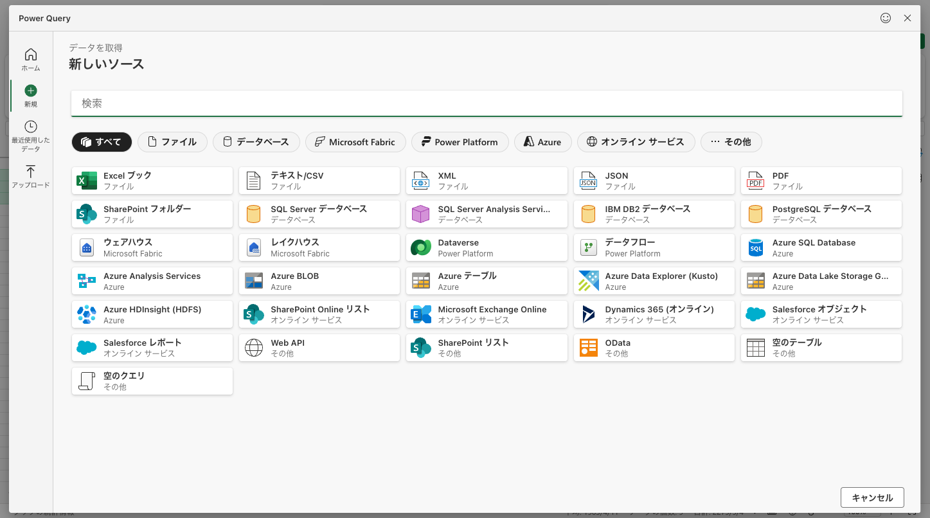Open Azure Analysis Services icon
The image size is (930, 518).
click(x=87, y=281)
